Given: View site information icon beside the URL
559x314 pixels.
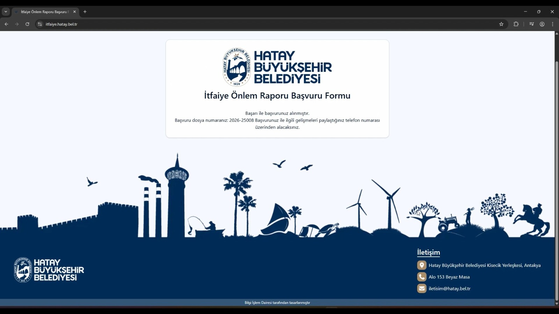Looking at the screenshot, I should point(40,24).
